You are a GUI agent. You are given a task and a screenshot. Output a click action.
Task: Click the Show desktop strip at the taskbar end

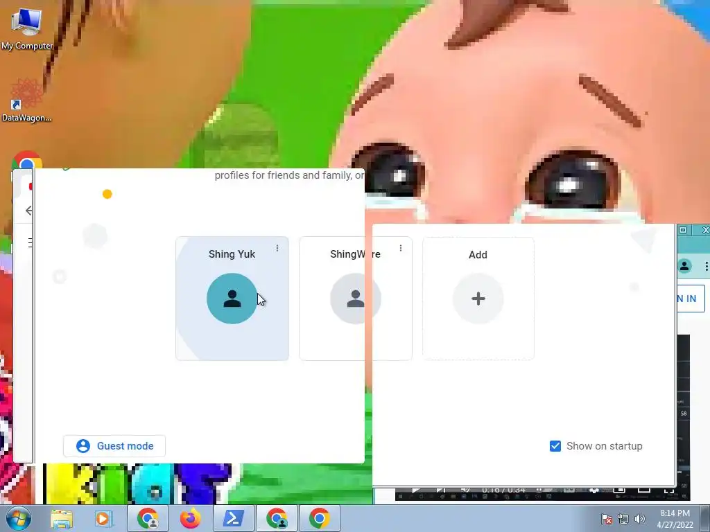pos(705,518)
